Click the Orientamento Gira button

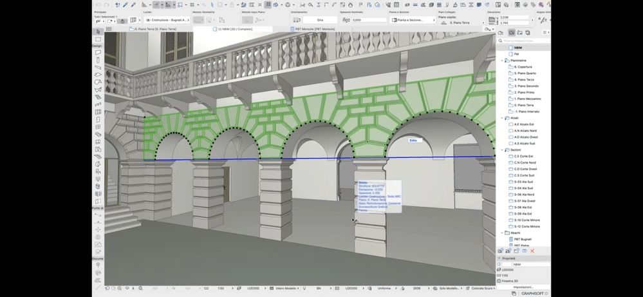point(320,20)
